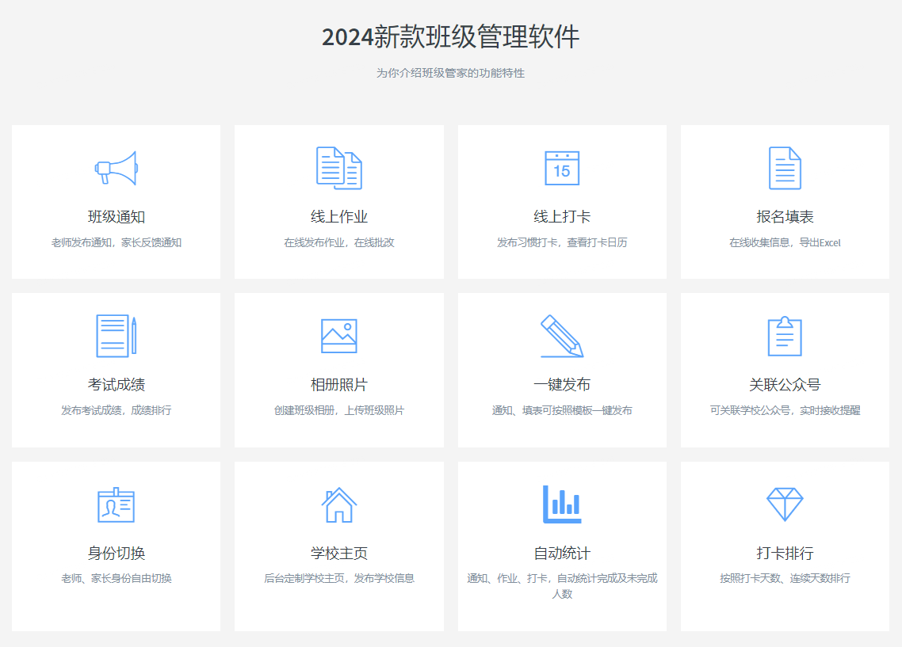Click the 老师、家长身份自由切换 description
Screen dimensions: 902x647
pos(116,578)
